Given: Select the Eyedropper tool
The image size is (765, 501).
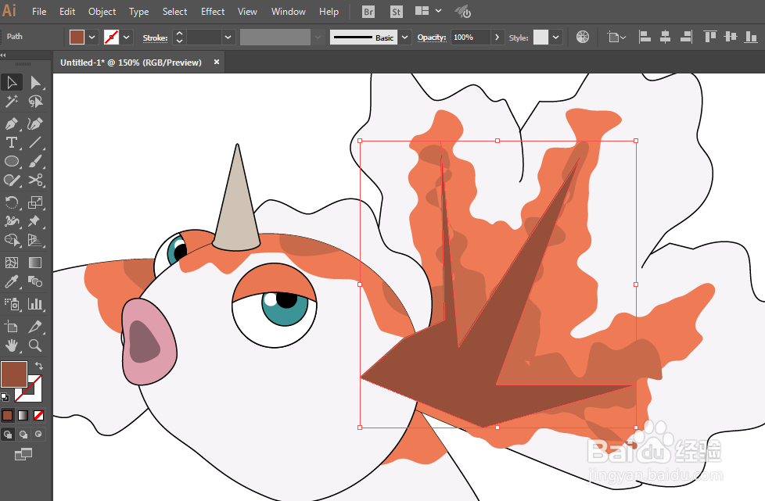Looking at the screenshot, I should [12, 281].
